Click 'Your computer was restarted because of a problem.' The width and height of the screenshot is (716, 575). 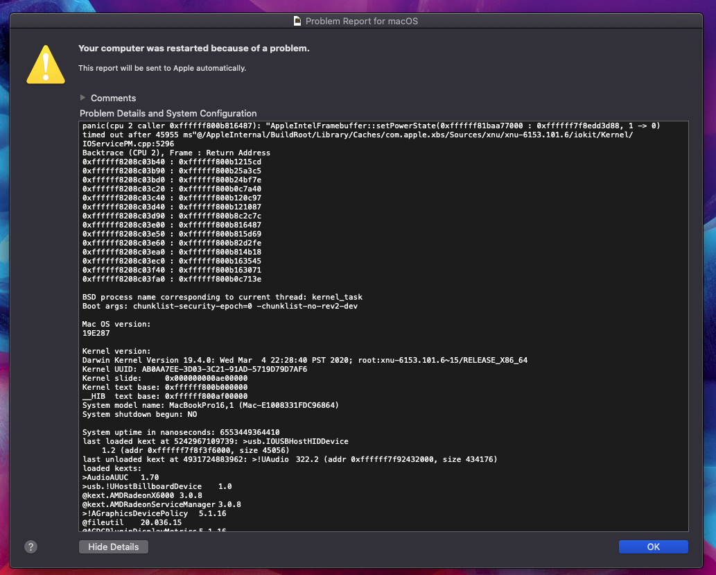point(193,49)
